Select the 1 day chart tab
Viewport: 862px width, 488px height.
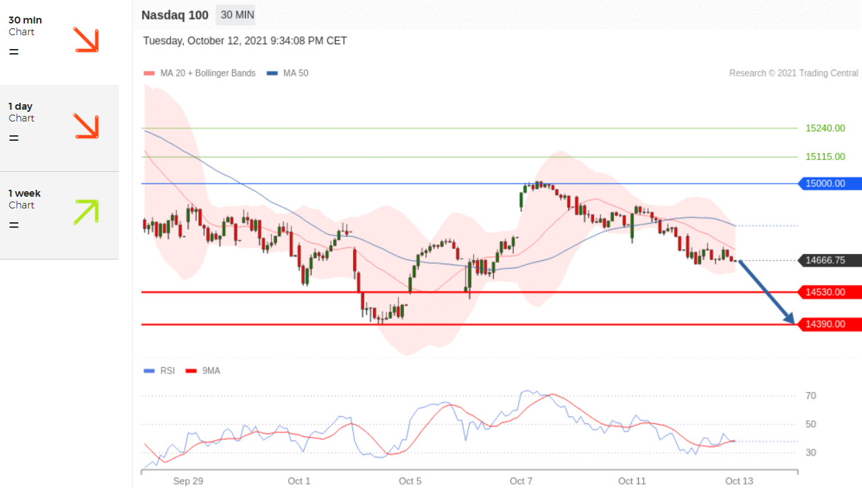[x=59, y=128]
